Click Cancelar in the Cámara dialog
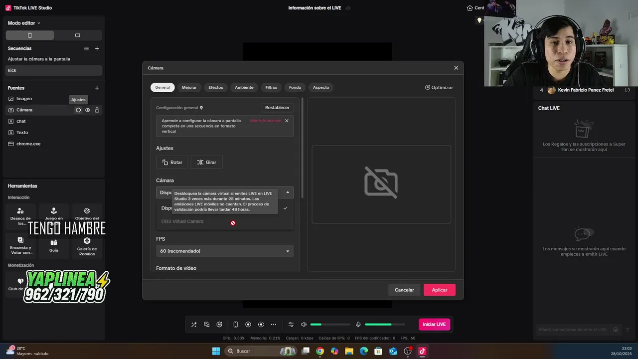The image size is (638, 359). point(404,290)
